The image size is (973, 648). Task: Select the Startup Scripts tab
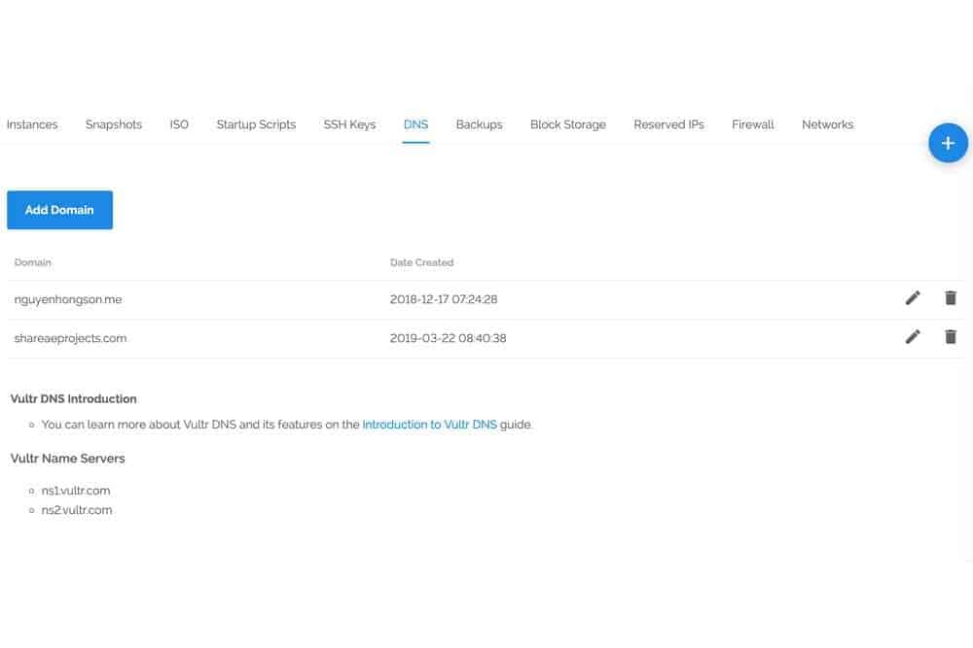pyautogui.click(x=256, y=124)
